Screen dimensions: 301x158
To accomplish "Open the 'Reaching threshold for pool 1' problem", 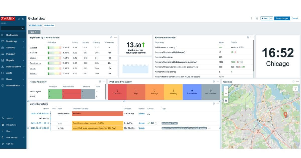I will click(88, 123).
